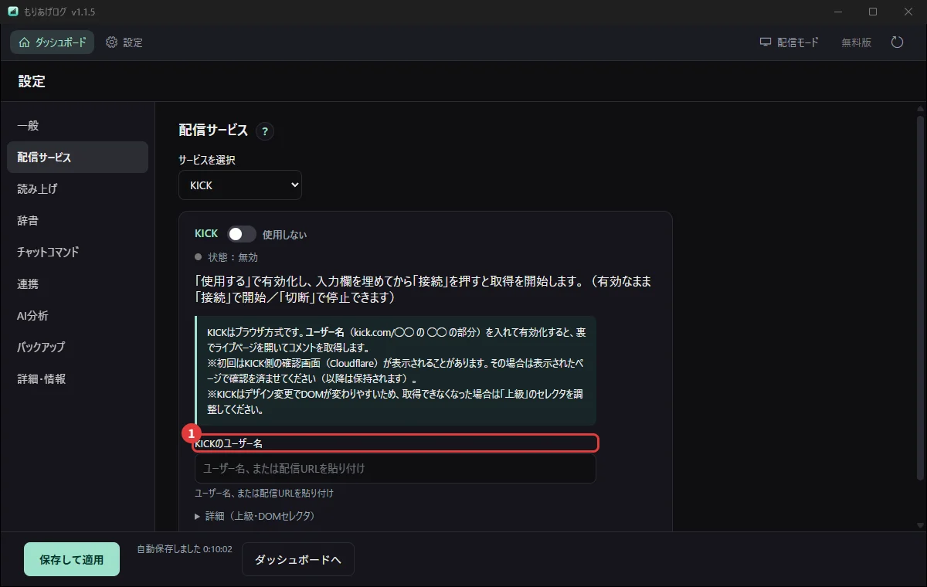This screenshot has height=587, width=927.
Task: Open the サービスを選択 KICK dropdown
Action: click(x=240, y=185)
